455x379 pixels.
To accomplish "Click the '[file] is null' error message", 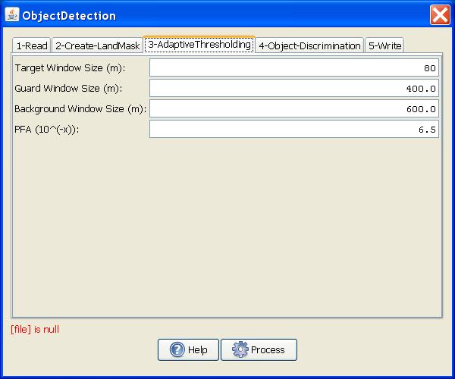I will coord(35,330).
